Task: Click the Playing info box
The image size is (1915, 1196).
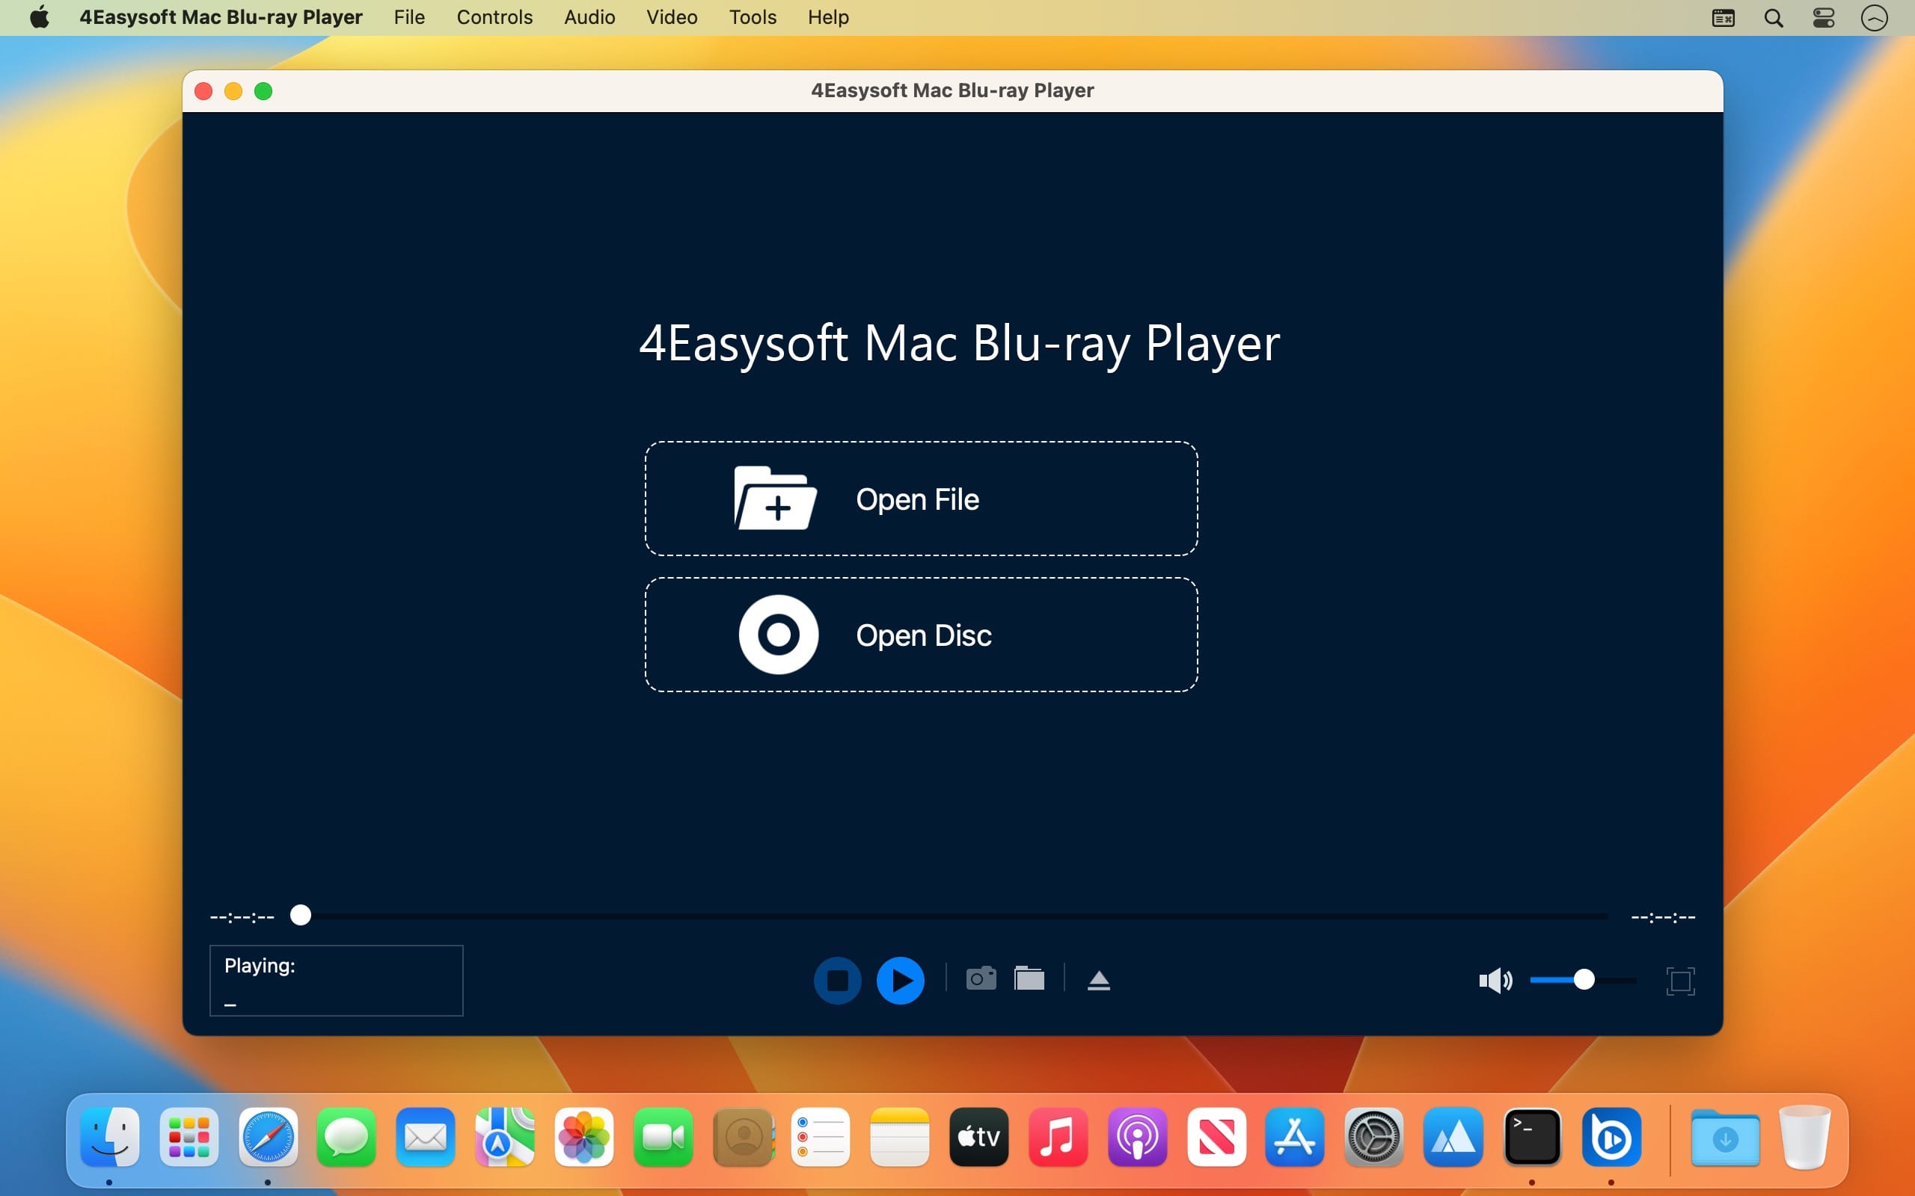Action: tap(337, 981)
